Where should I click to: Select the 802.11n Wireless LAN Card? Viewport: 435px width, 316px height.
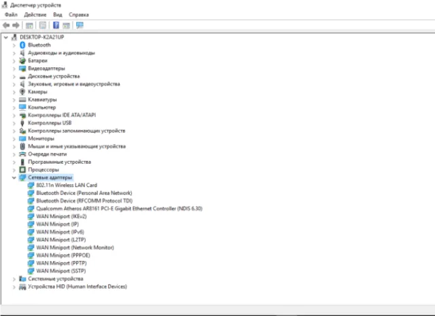point(67,185)
